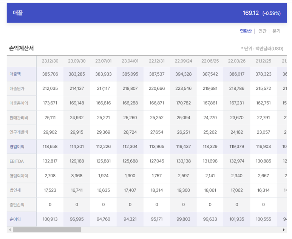This screenshot has height=239, width=292.
Task: Click the 판매관리비 value 25,111
Action: pos(50,118)
